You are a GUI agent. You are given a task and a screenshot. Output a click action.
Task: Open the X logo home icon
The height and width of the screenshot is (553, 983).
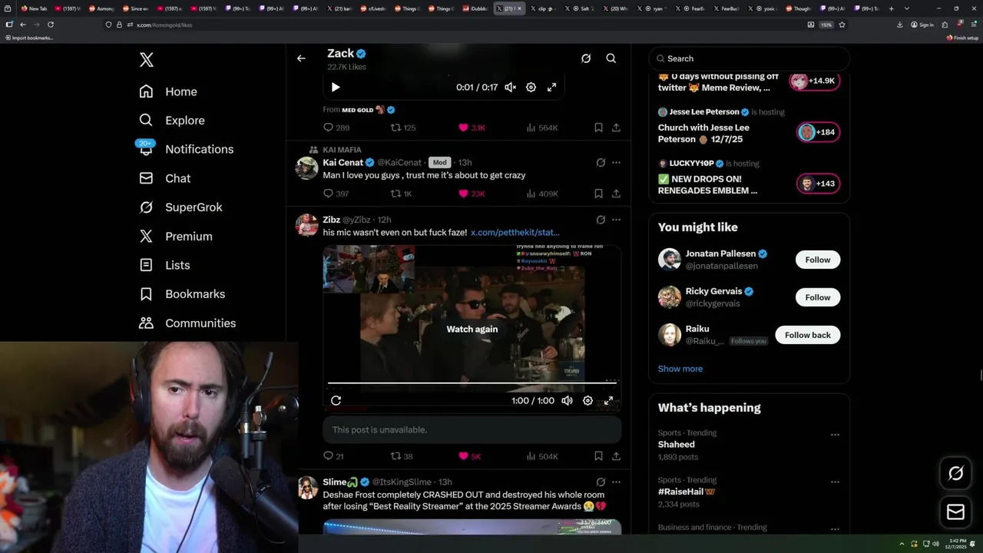(x=146, y=60)
